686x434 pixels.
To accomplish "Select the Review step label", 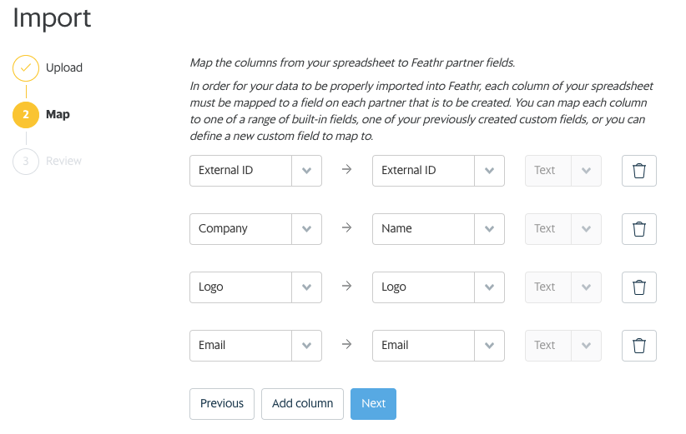I will [x=64, y=161].
